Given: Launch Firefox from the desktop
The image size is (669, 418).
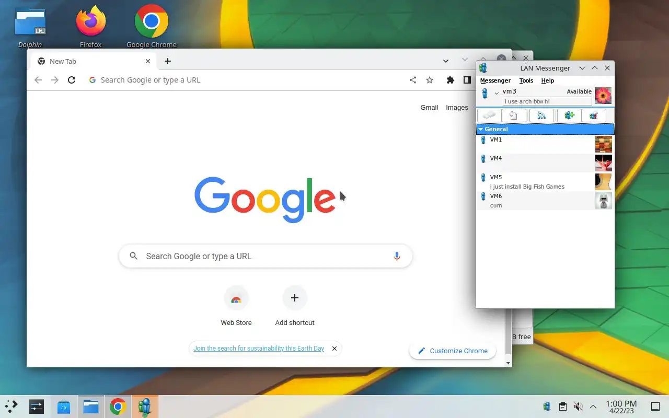Looking at the screenshot, I should [90, 26].
